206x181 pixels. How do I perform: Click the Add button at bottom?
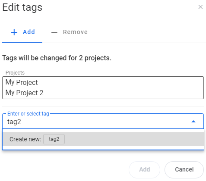[x=144, y=169]
